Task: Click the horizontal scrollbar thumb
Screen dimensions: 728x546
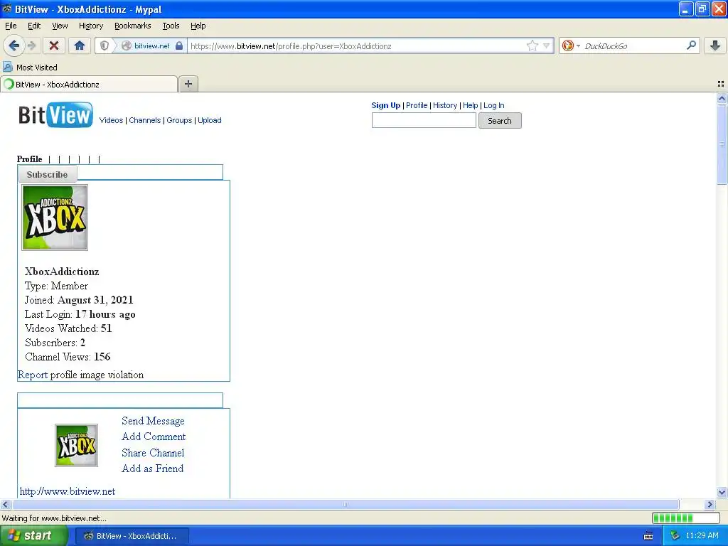Action: pyautogui.click(x=345, y=504)
